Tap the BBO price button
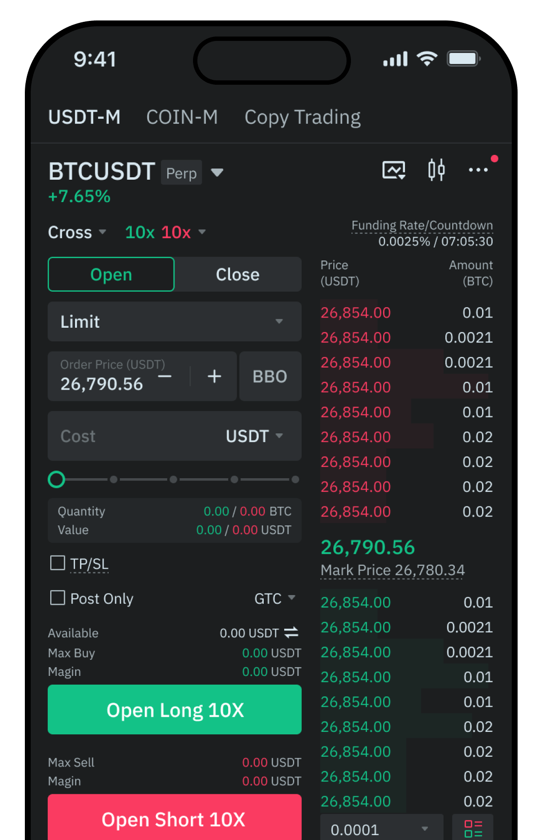This screenshot has width=541, height=840. click(270, 376)
